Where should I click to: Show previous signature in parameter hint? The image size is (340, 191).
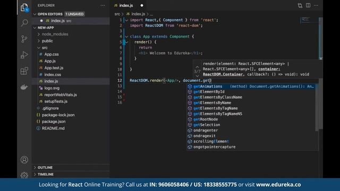click(x=197, y=67)
